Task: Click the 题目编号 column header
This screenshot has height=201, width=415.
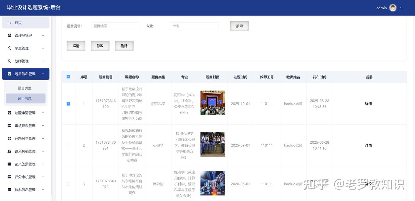Action: 105,77
